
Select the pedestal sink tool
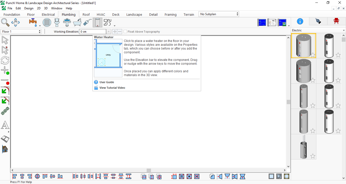[67, 22]
